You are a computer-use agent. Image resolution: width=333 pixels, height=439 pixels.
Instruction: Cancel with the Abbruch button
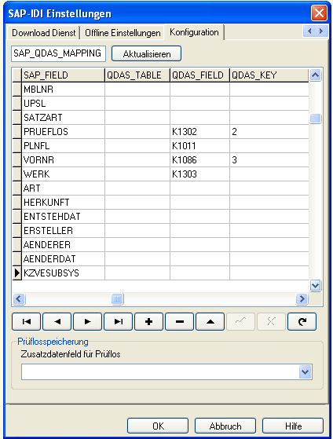225,426
